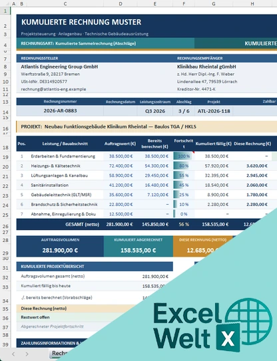Click the KUMULIERTE PROJEKTÜBERSICHT header

[x=95, y=267]
